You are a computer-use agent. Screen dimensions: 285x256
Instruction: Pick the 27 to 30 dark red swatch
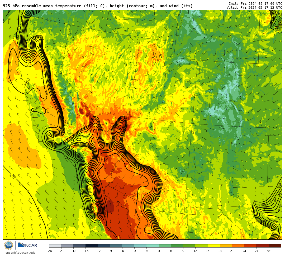pos(262,246)
